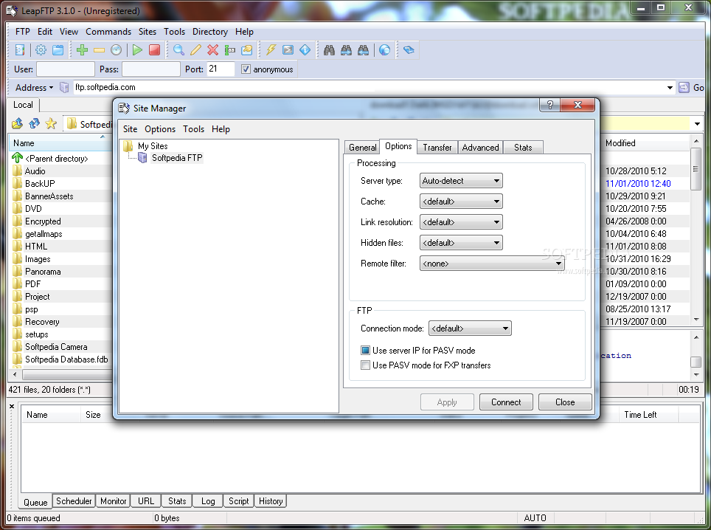Open the Commands menu
This screenshot has height=530, width=711.
[108, 32]
